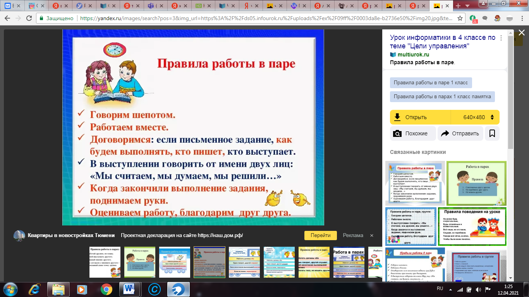Open the highlighted fourth filmstrip thumbnail

(210, 262)
